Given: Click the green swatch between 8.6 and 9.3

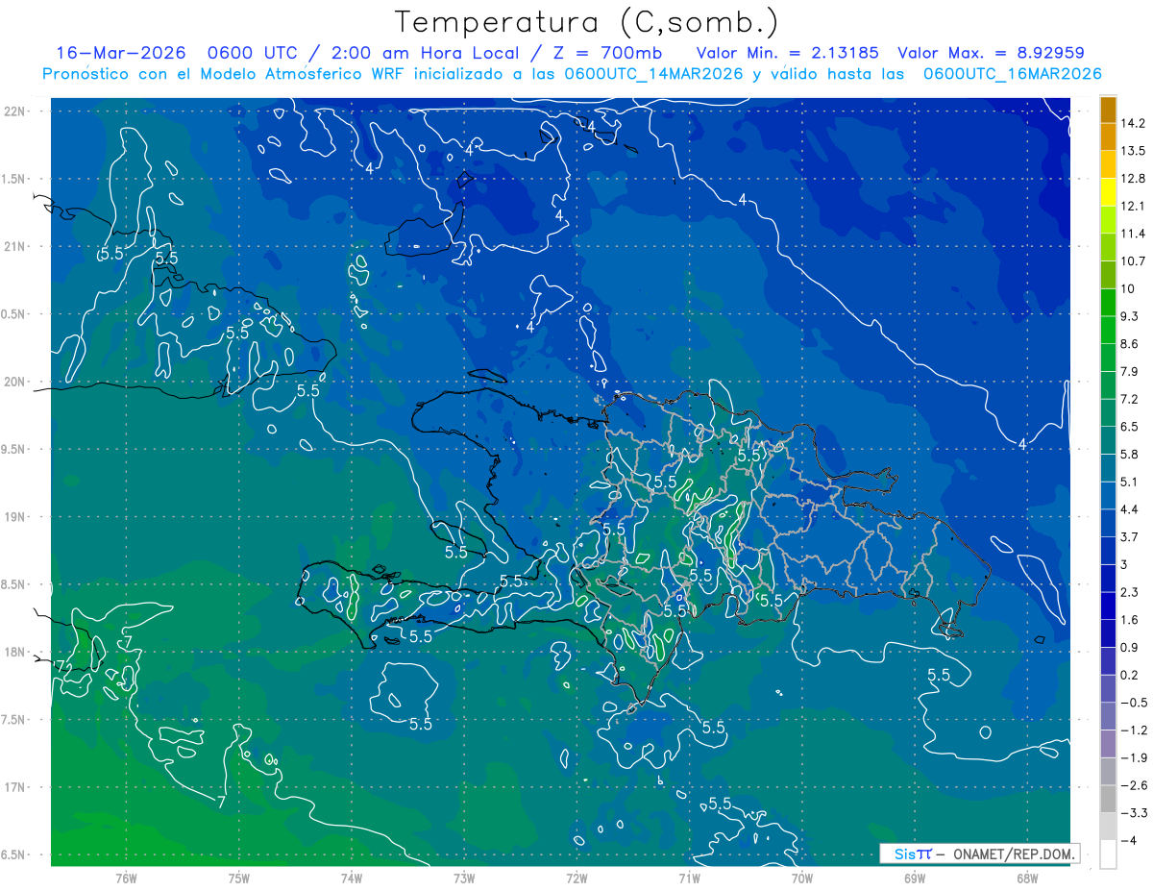Looking at the screenshot, I should (x=1108, y=330).
